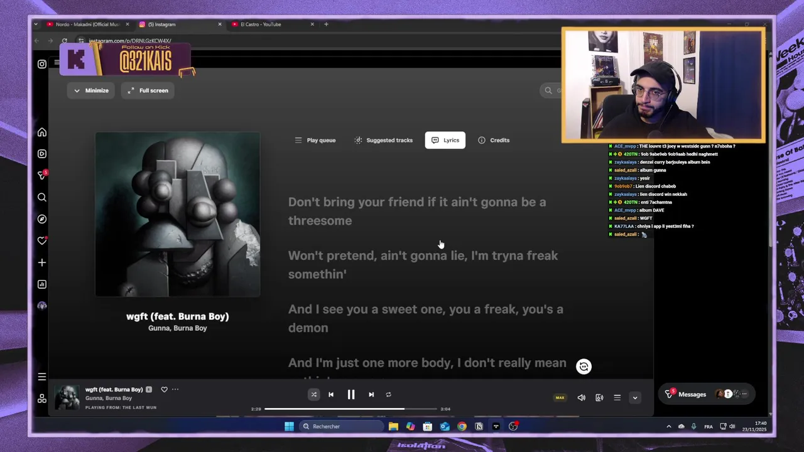
Task: Switch to Nordo - Makadni browser tab
Action: point(86,24)
